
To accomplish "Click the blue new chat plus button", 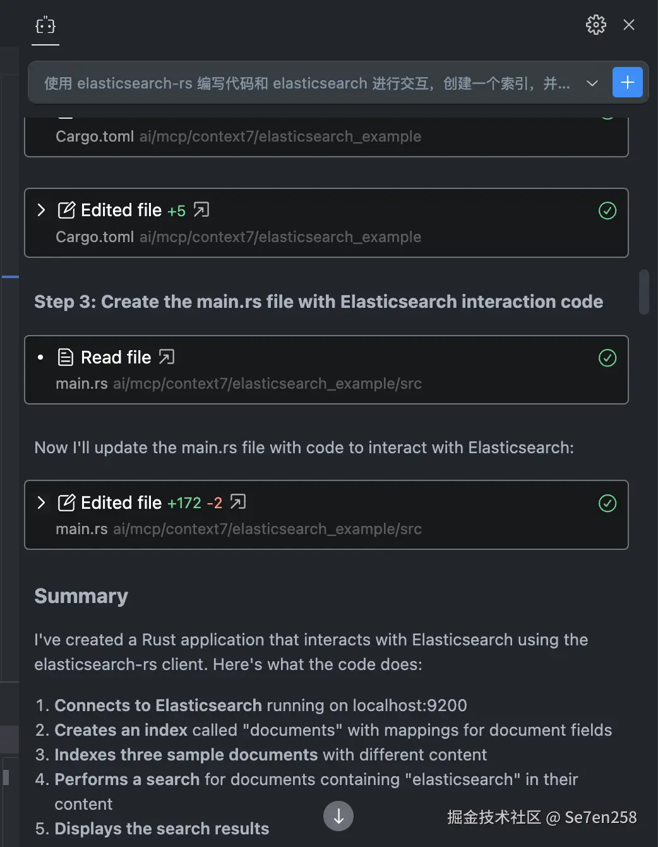I will [627, 83].
